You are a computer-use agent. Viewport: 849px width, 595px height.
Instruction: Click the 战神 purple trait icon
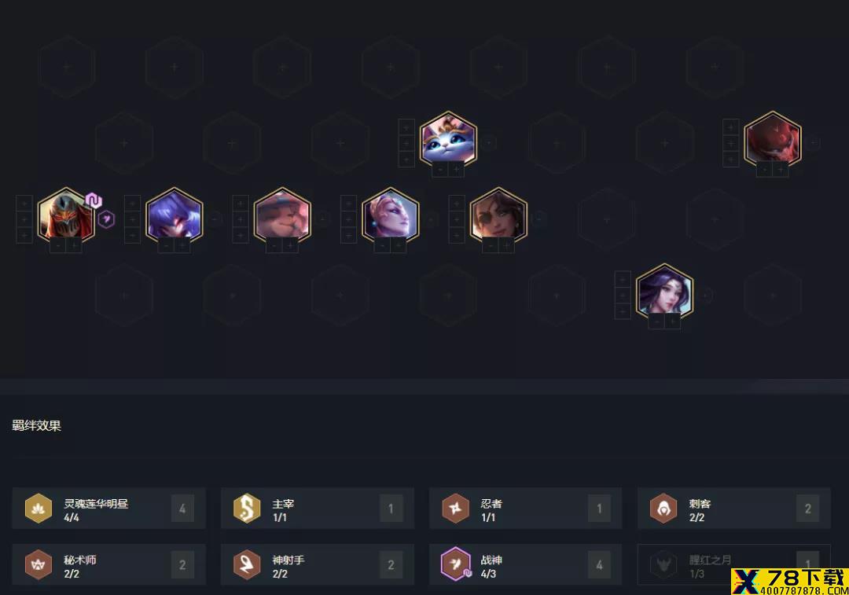coord(455,564)
